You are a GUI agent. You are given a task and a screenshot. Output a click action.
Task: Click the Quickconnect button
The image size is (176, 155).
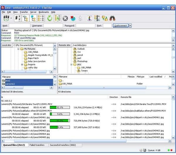[x=121, y=26]
